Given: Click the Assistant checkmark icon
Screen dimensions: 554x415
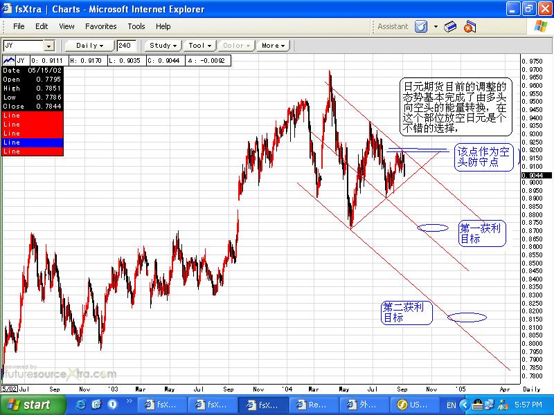Looking at the screenshot, I should [421, 26].
